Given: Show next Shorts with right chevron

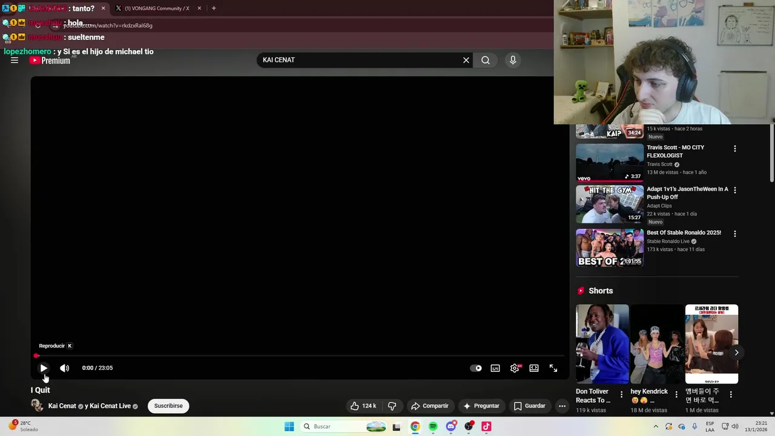Looking at the screenshot, I should pyautogui.click(x=736, y=352).
